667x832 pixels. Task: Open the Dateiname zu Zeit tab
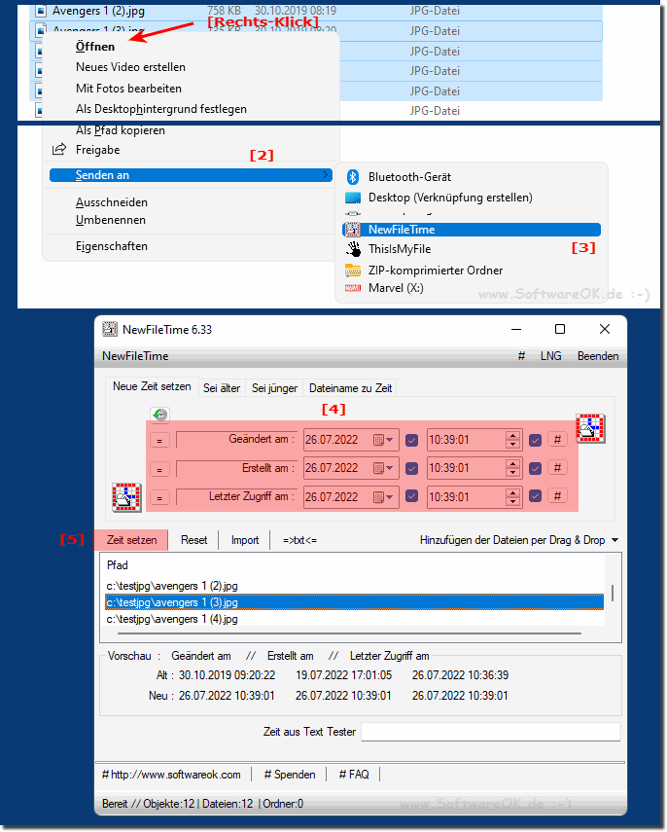tap(350, 388)
